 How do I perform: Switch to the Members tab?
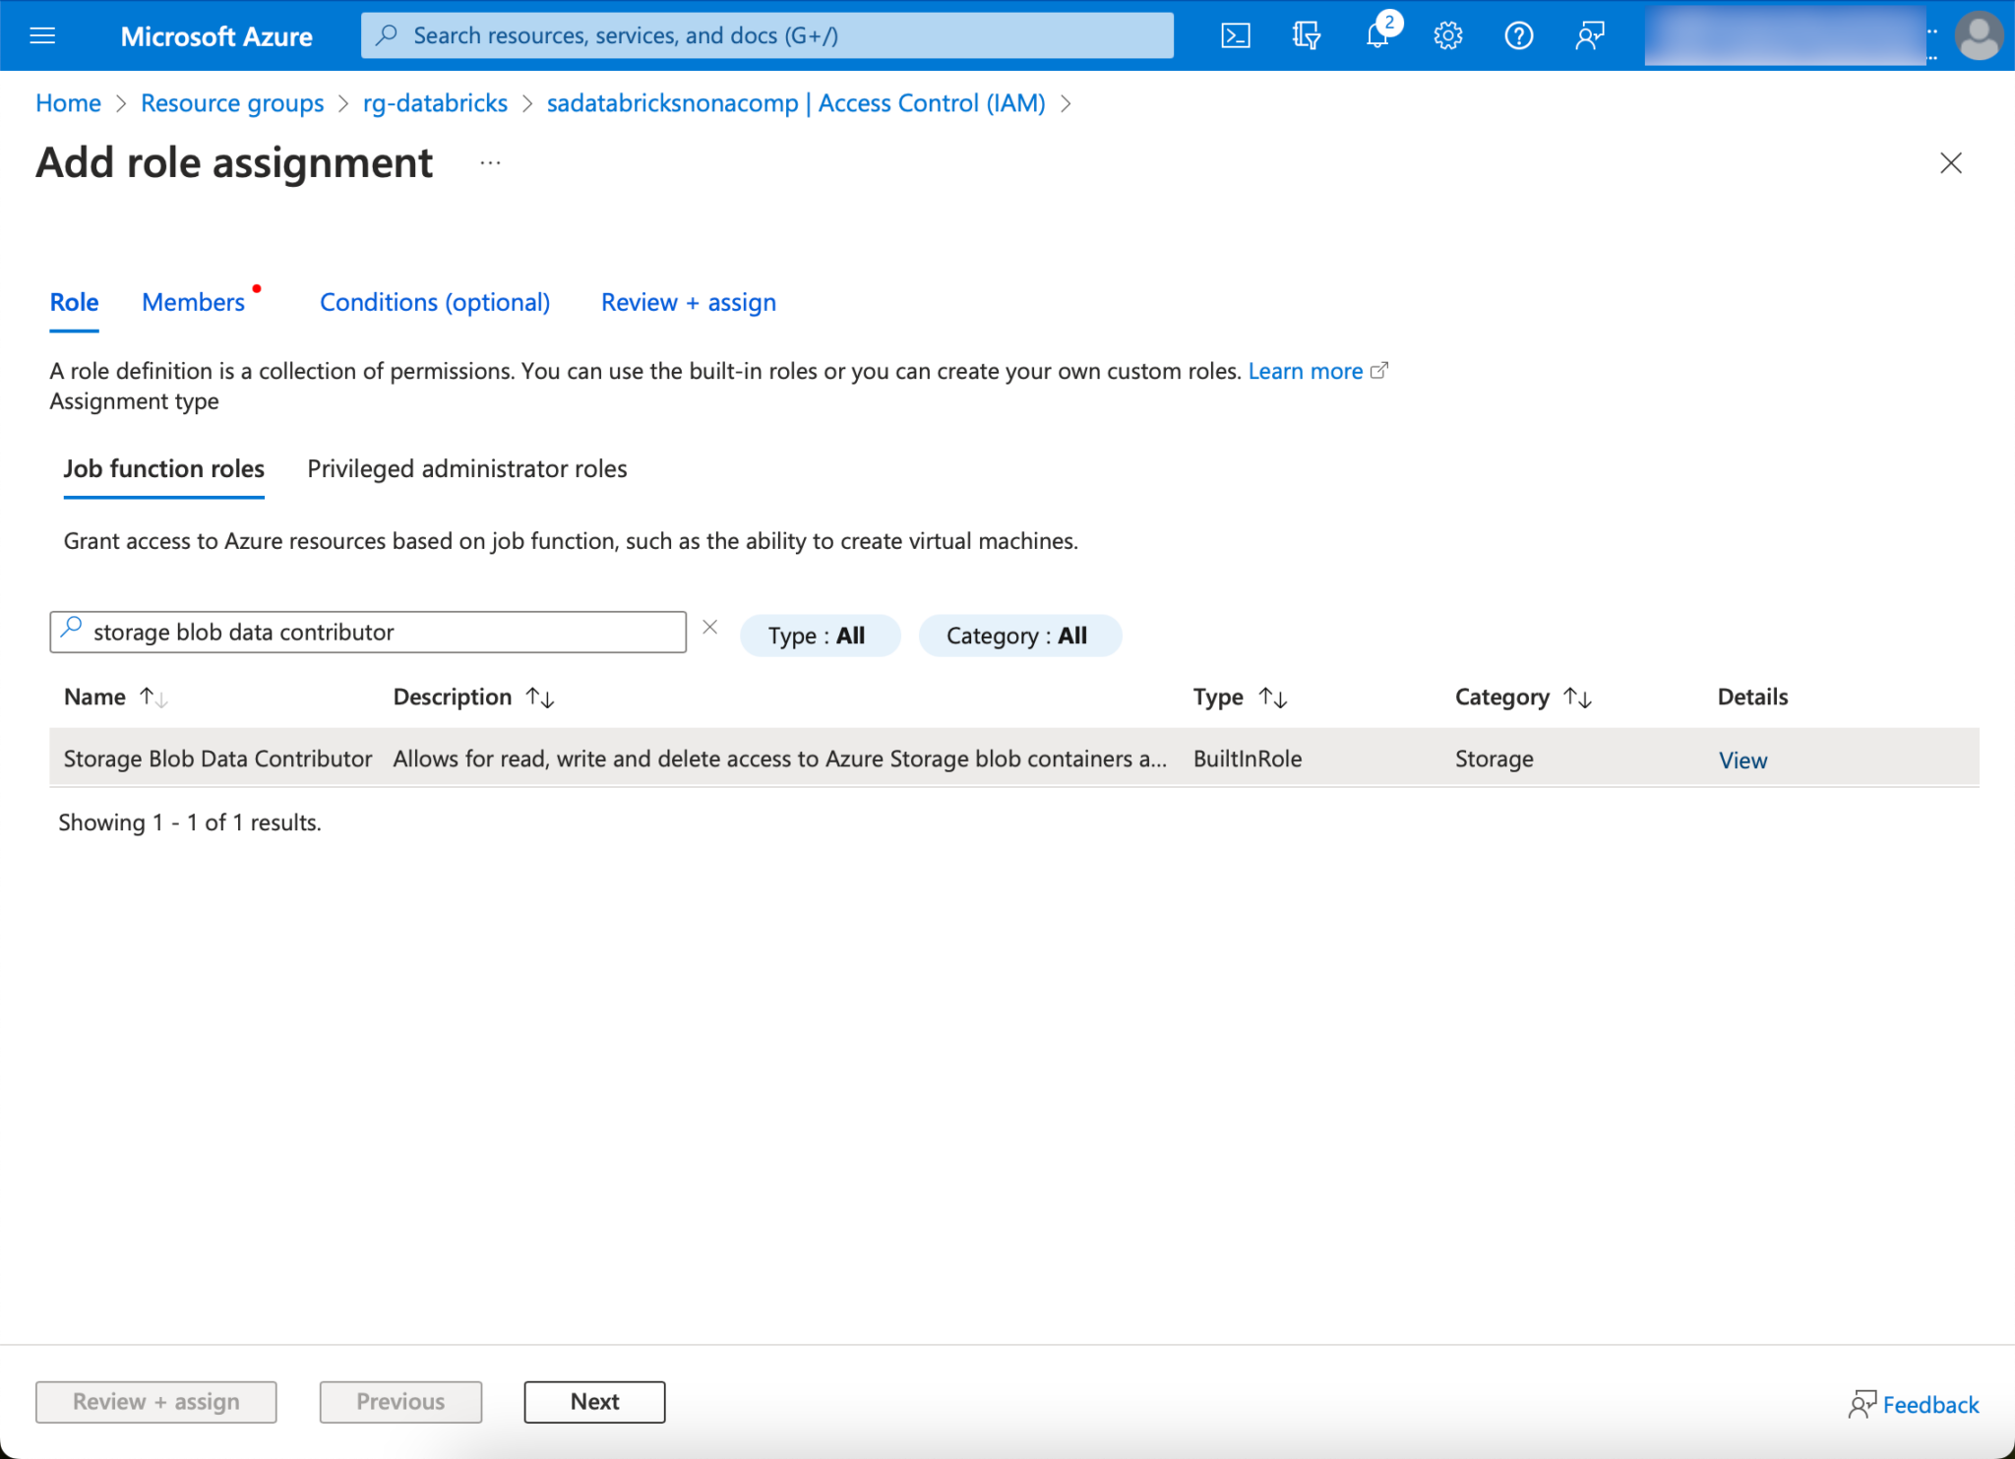pyautogui.click(x=194, y=302)
